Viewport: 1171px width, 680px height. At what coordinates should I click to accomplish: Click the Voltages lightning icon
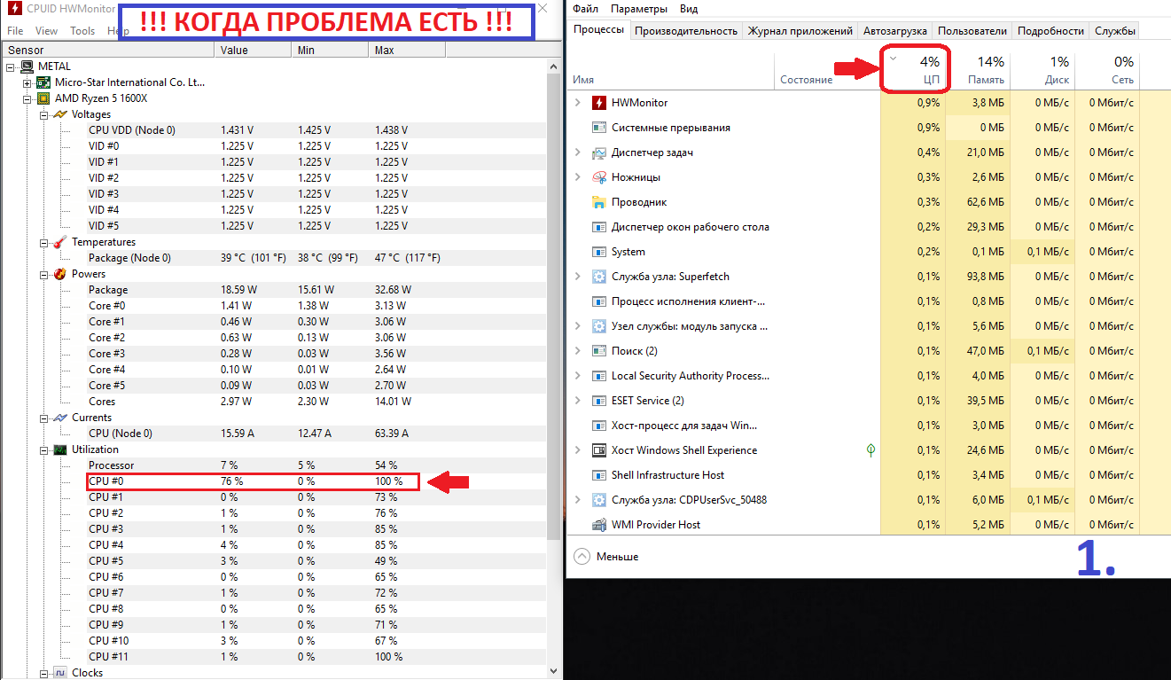[x=60, y=114]
